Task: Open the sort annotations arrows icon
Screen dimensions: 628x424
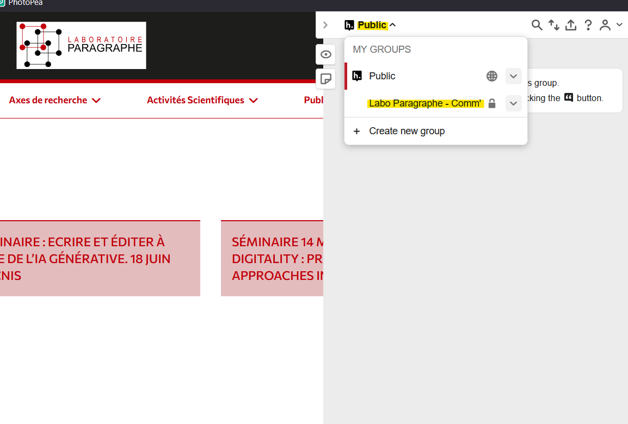Action: tap(553, 25)
